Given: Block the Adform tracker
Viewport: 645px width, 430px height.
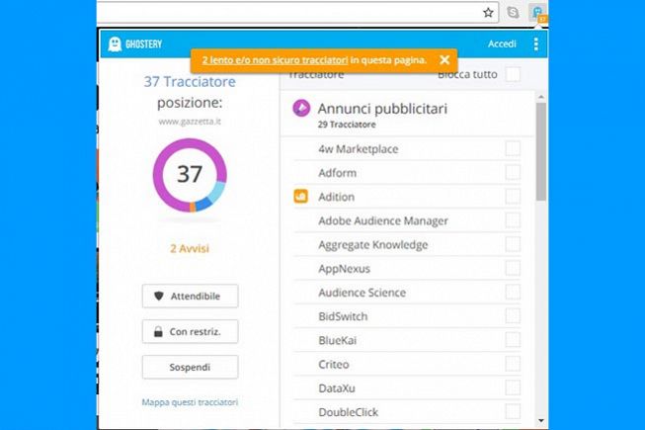Looking at the screenshot, I should pos(513,172).
